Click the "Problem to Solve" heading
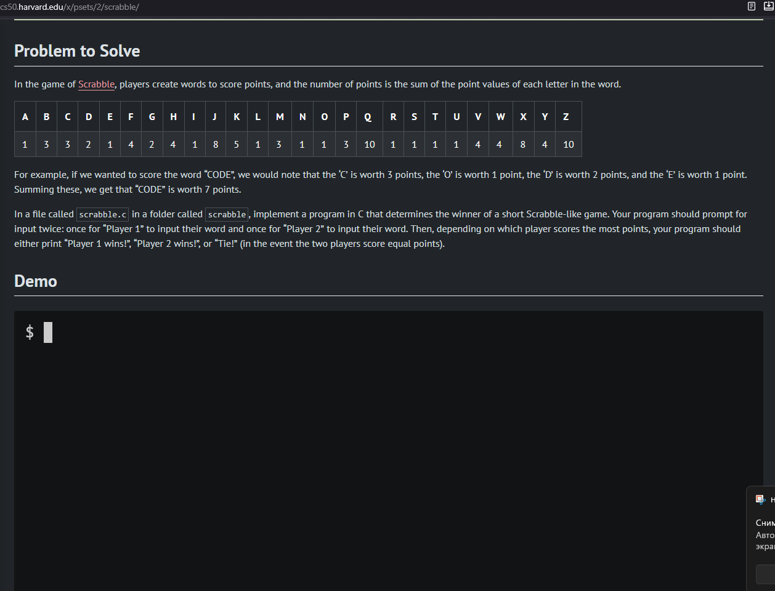The height and width of the screenshot is (591, 775). (77, 51)
